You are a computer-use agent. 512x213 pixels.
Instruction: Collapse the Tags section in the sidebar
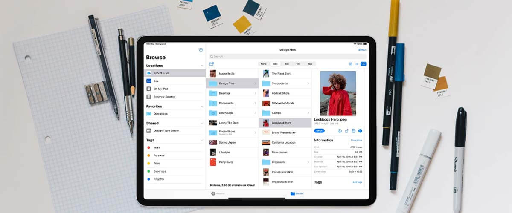tap(202, 140)
